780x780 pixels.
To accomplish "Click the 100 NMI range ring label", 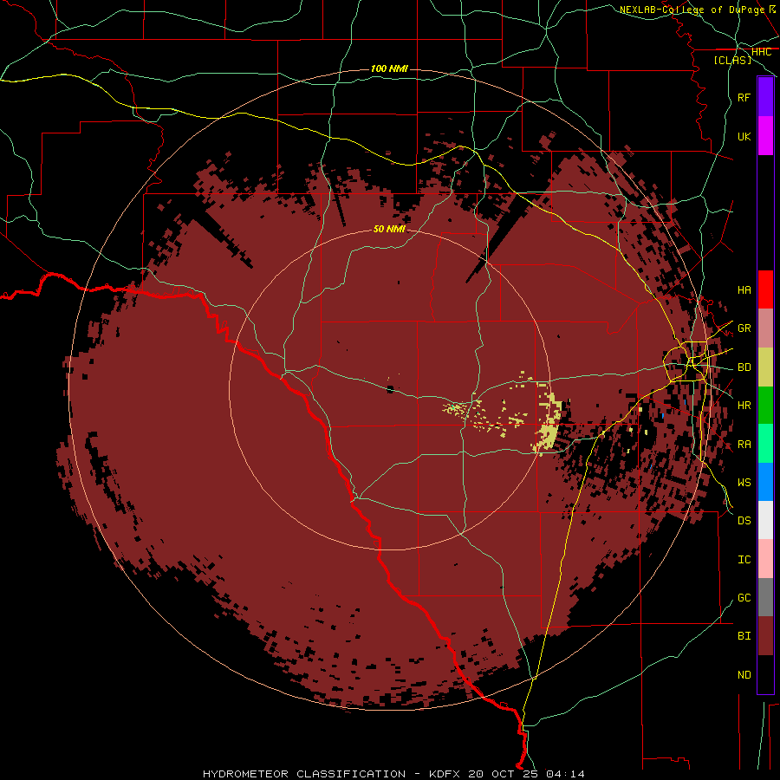I will [x=389, y=68].
